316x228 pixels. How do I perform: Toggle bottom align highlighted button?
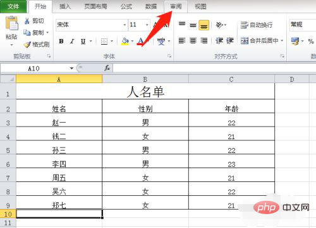pyautogui.click(x=204, y=25)
